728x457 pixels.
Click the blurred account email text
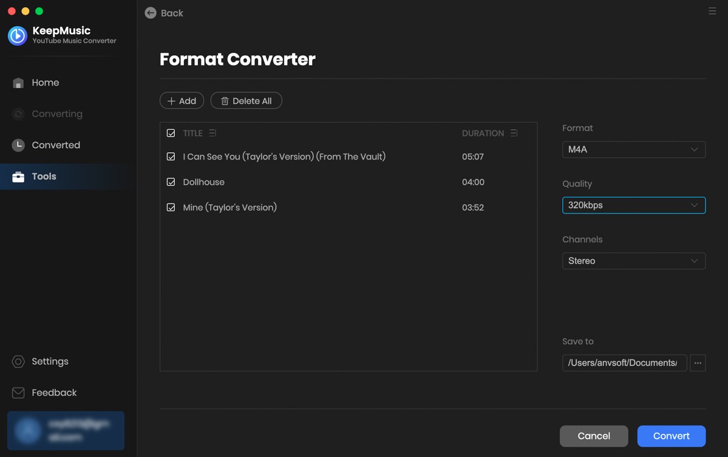coord(78,430)
